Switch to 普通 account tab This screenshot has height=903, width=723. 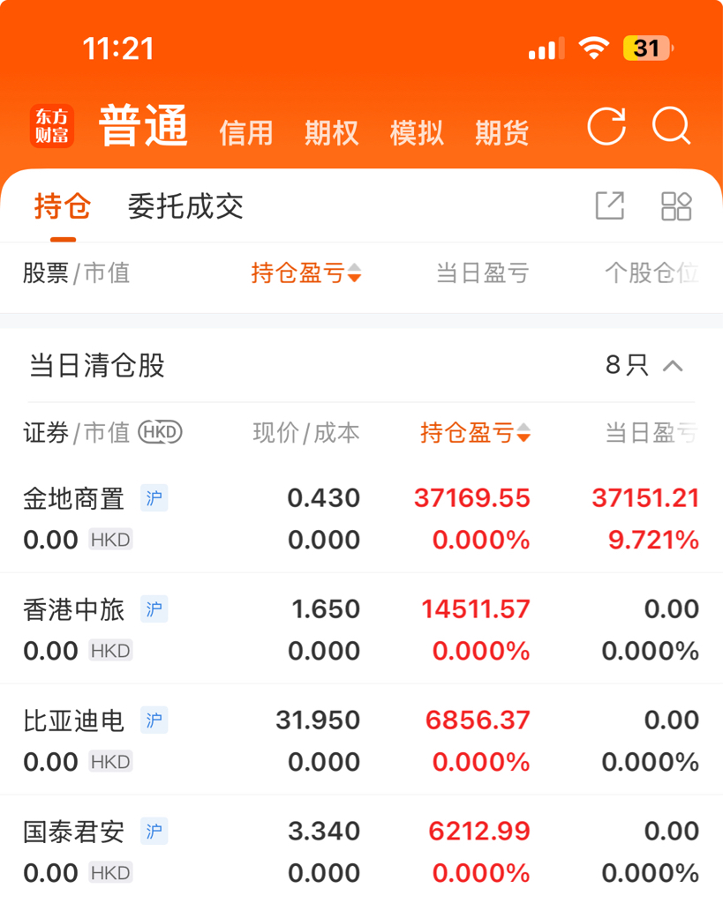[144, 125]
